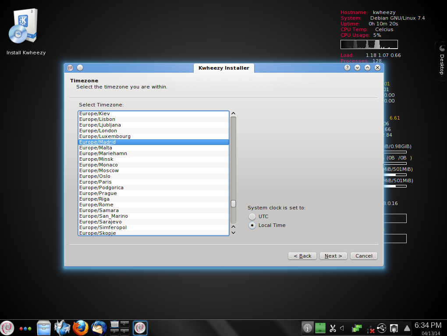447x336 pixels.
Task: Click installer window menu swirl icon
Action: (70, 68)
